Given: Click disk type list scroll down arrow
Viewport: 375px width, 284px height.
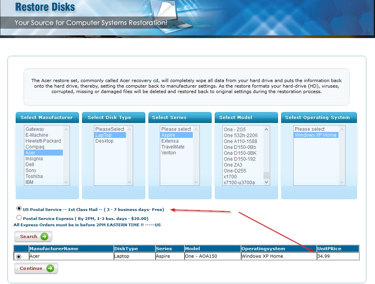Looking at the screenshot, I should 129,182.
